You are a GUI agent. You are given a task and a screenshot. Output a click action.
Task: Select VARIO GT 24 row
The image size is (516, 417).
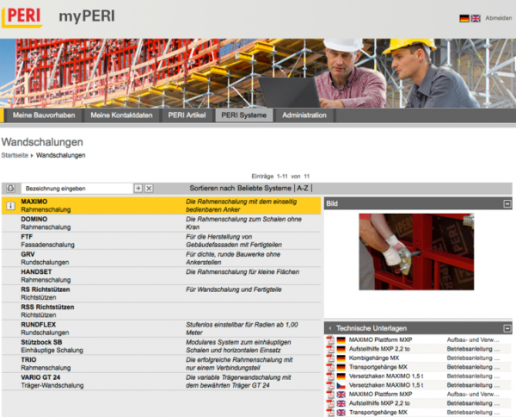click(162, 382)
